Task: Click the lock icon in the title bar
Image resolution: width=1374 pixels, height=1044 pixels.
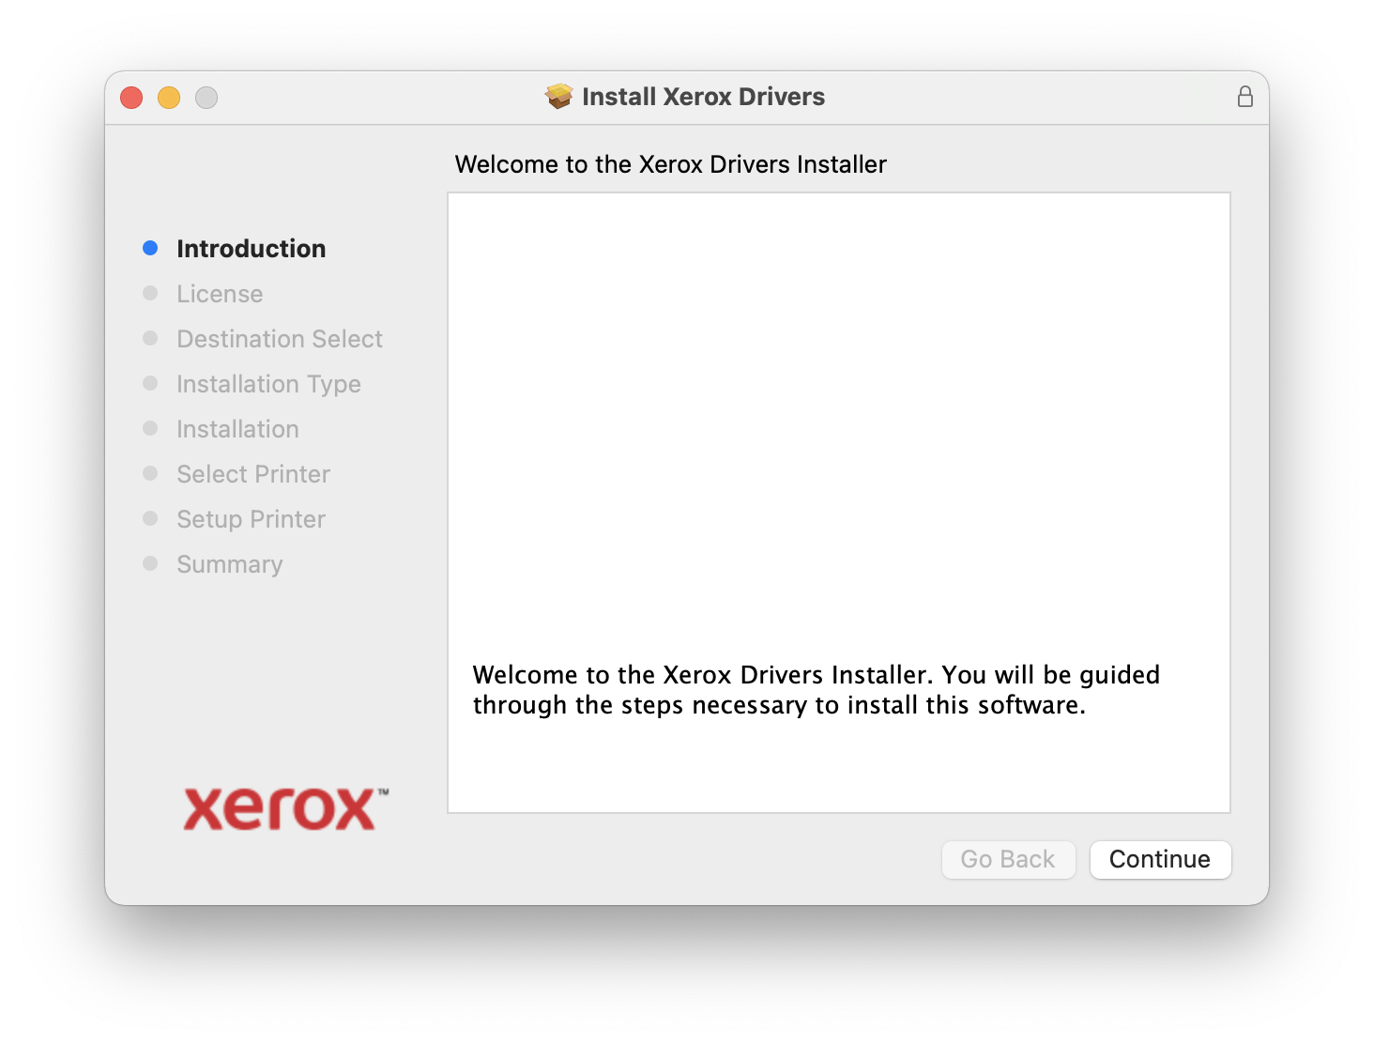Action: 1244,97
